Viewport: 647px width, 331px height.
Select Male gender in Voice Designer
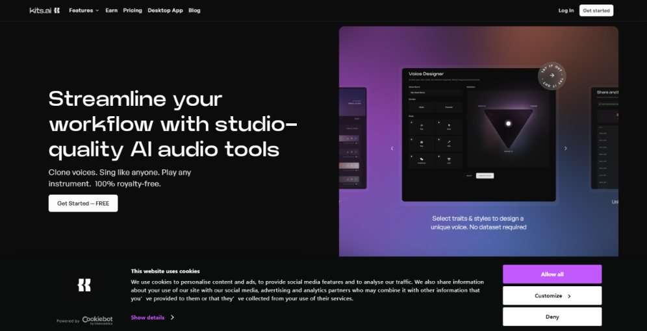pyautogui.click(x=422, y=108)
